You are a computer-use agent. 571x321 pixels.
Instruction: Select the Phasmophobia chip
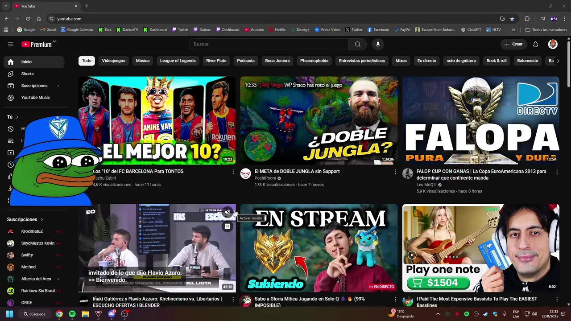314,61
